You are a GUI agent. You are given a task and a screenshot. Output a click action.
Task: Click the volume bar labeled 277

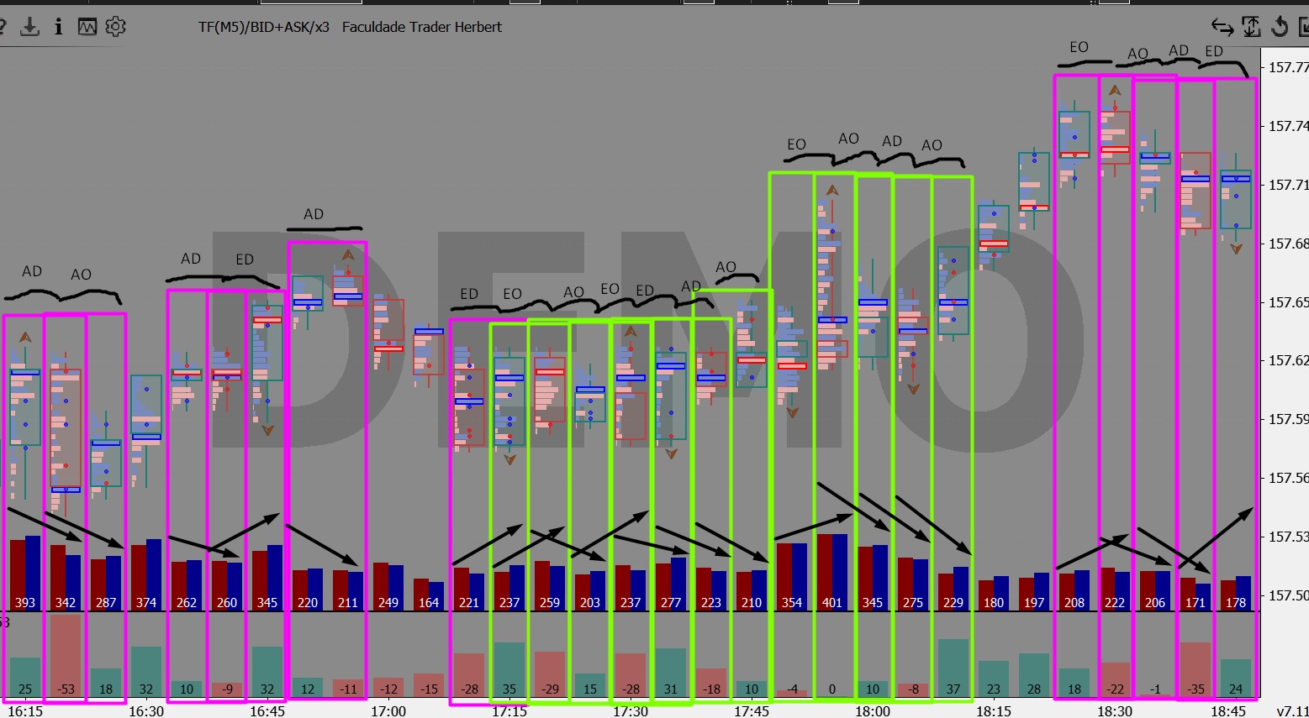click(671, 584)
